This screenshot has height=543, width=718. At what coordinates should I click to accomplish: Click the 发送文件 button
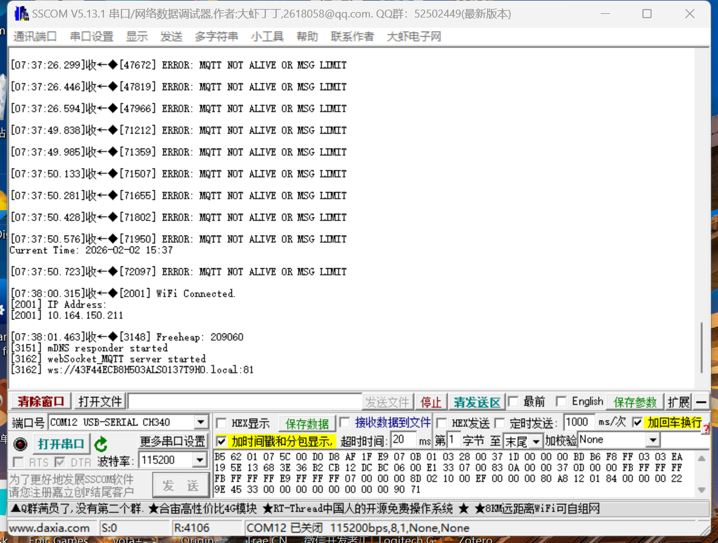pyautogui.click(x=387, y=402)
